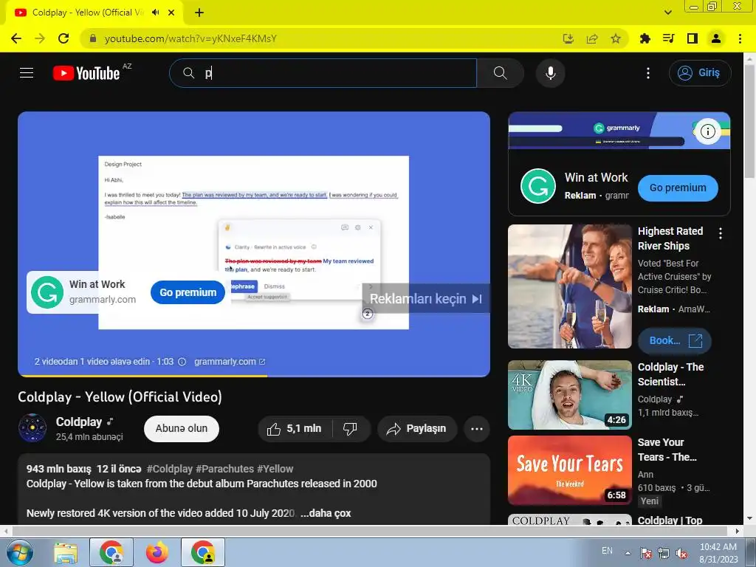Click the tray network icon

(664, 553)
